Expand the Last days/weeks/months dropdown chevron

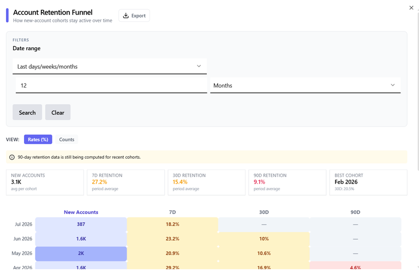(199, 66)
